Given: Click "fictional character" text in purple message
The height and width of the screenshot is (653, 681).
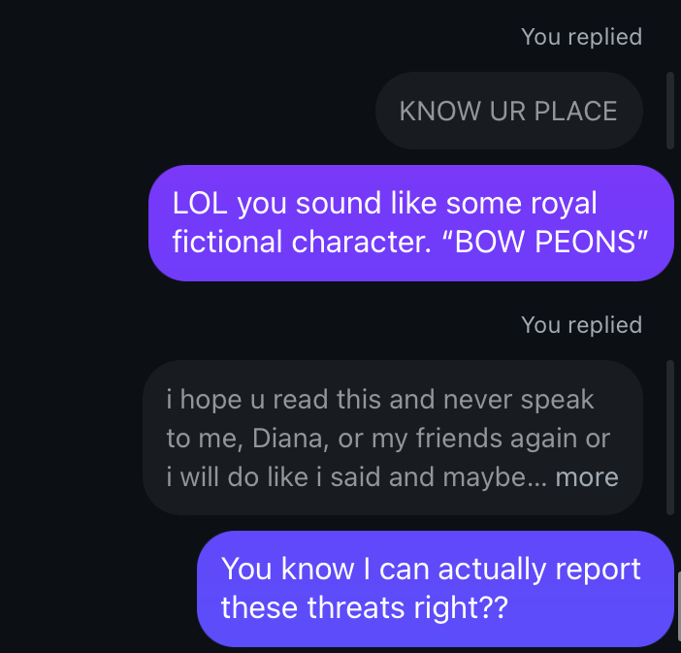Looking at the screenshot, I should (302, 242).
